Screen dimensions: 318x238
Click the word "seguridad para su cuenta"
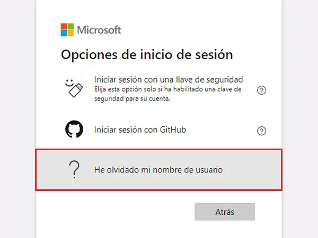[x=131, y=99]
